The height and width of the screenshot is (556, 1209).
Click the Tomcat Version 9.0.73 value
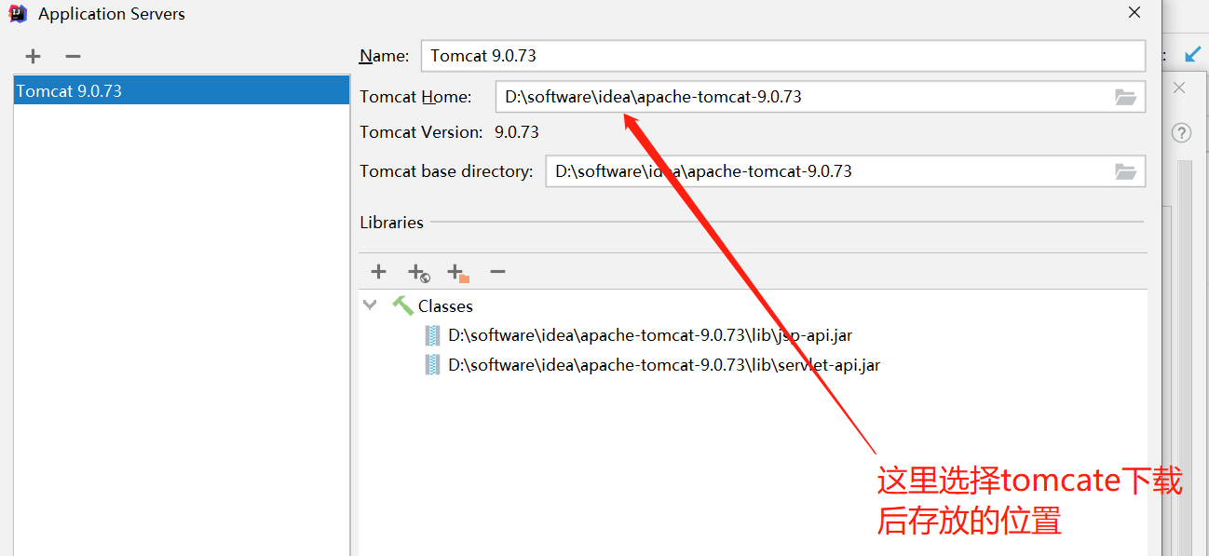pos(517,132)
